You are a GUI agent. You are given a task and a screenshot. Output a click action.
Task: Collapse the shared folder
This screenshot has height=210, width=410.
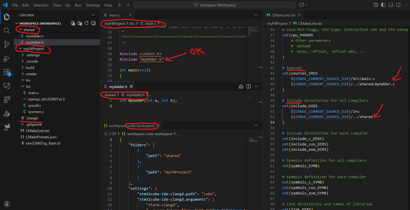click(x=21, y=30)
